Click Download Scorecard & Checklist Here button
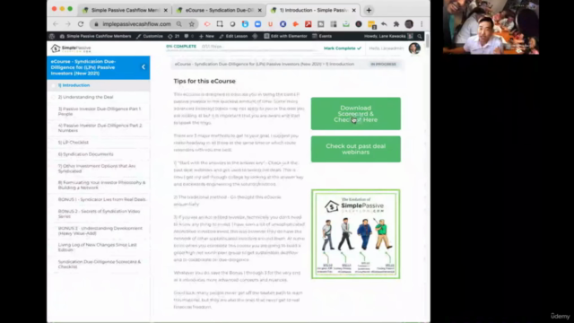 click(x=356, y=114)
